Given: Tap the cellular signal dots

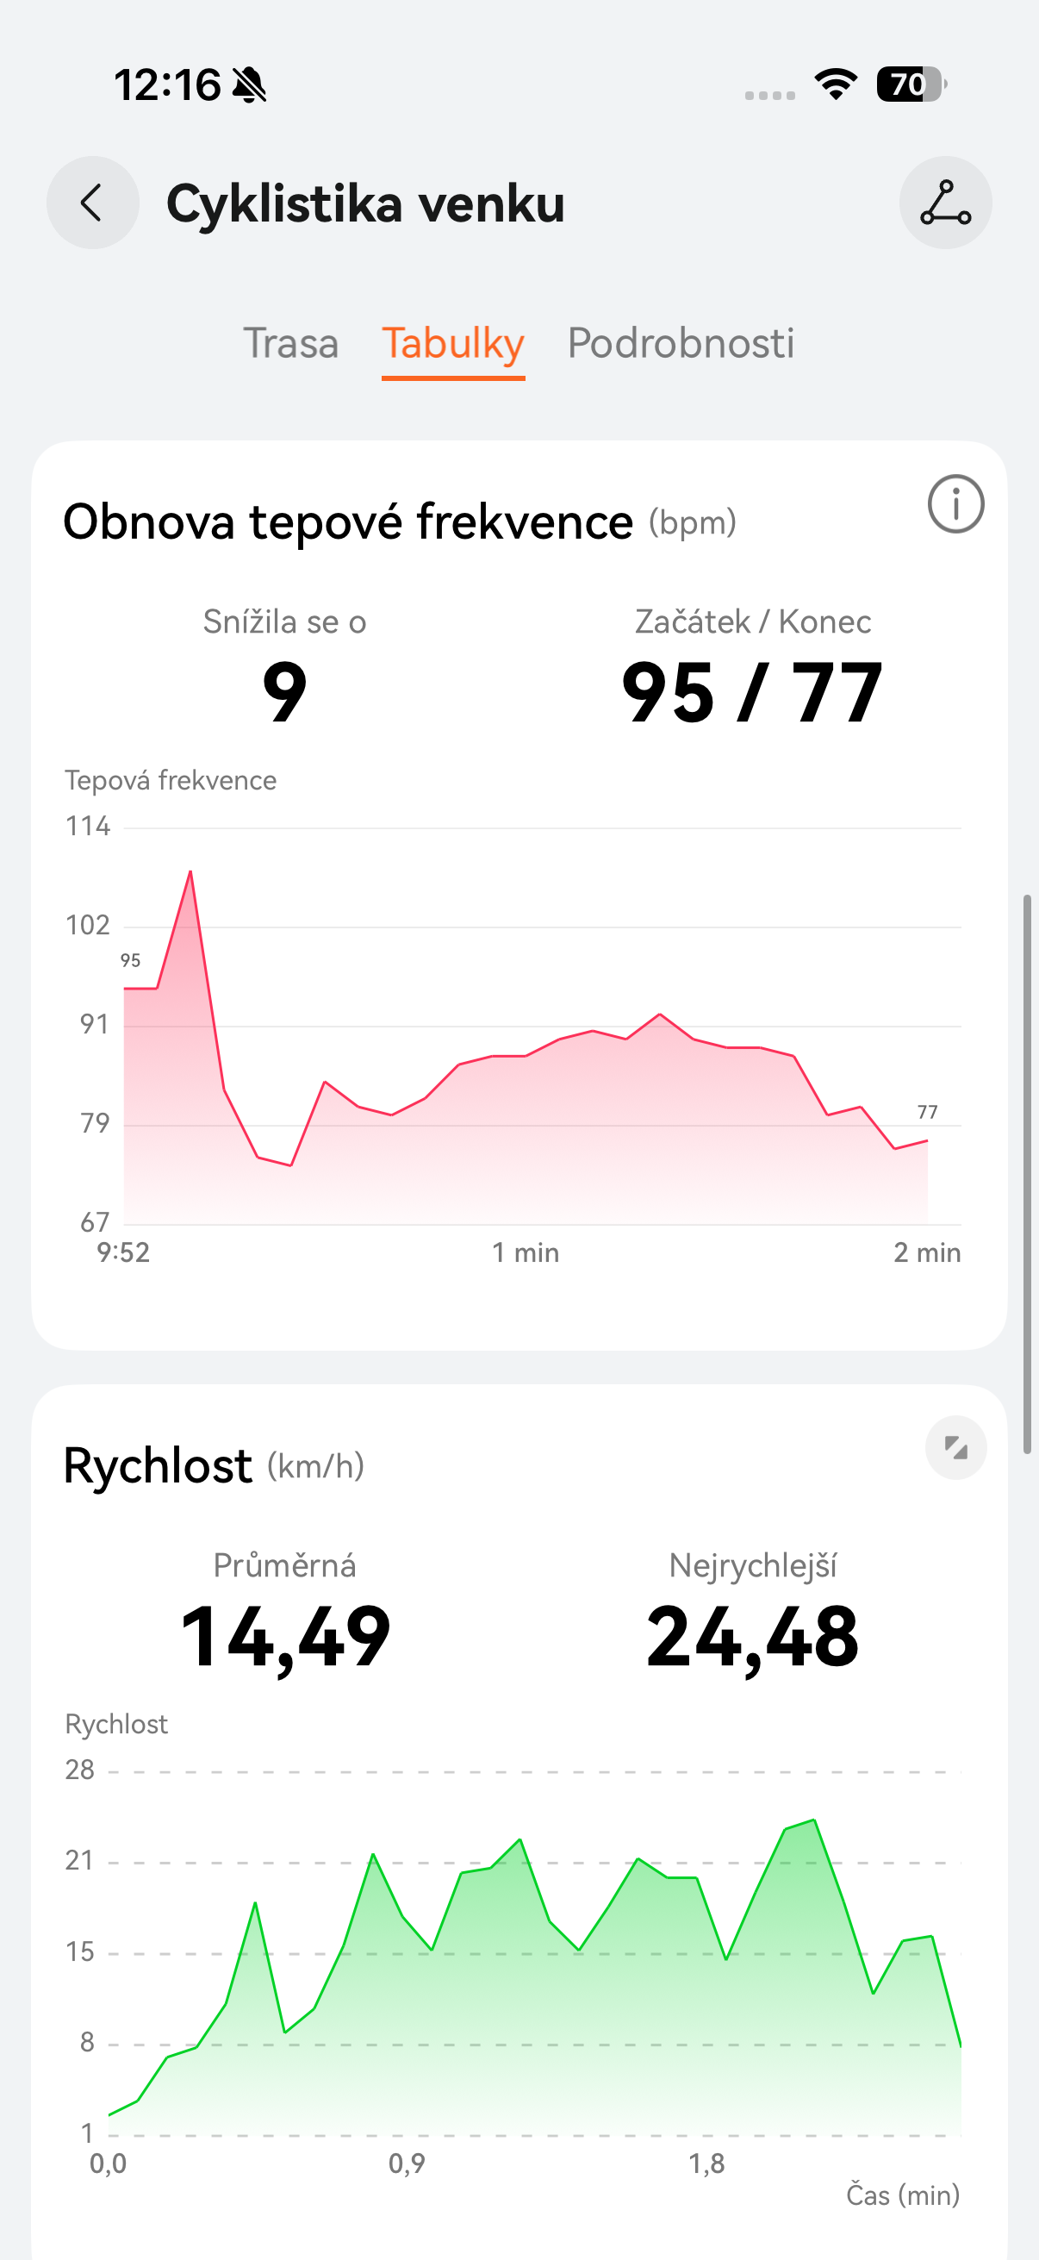Looking at the screenshot, I should point(770,95).
